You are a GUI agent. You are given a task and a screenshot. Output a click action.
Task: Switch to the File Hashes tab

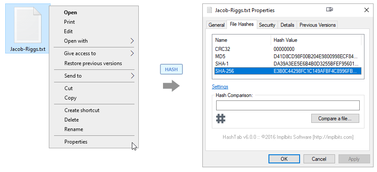[242, 24]
